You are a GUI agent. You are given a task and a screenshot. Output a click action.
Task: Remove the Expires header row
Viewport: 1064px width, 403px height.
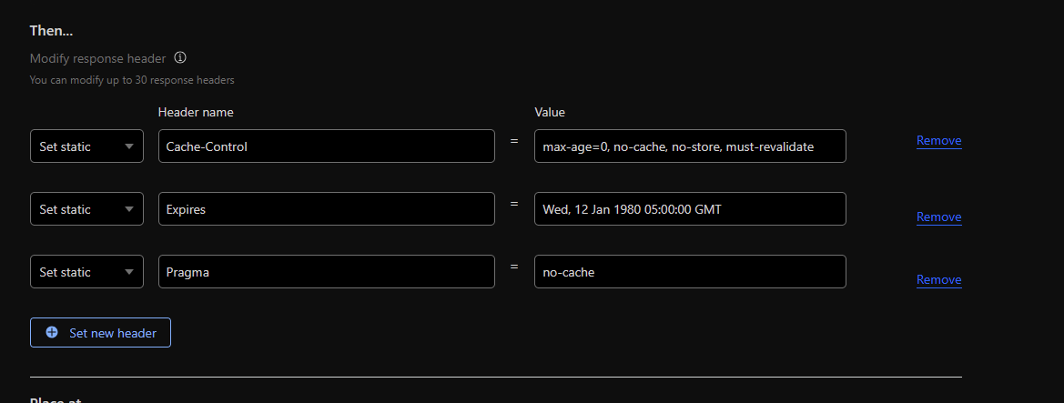click(x=938, y=217)
